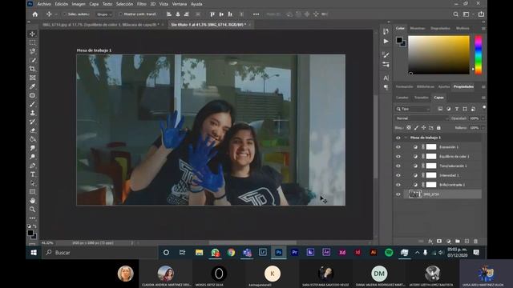Open the Imagen menu
The height and width of the screenshot is (288, 513).
coord(79,4)
